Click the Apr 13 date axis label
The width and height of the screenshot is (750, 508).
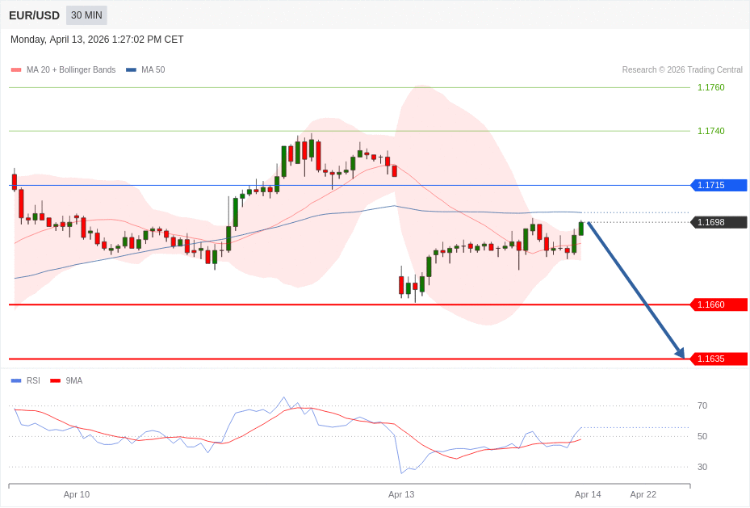pos(401,494)
